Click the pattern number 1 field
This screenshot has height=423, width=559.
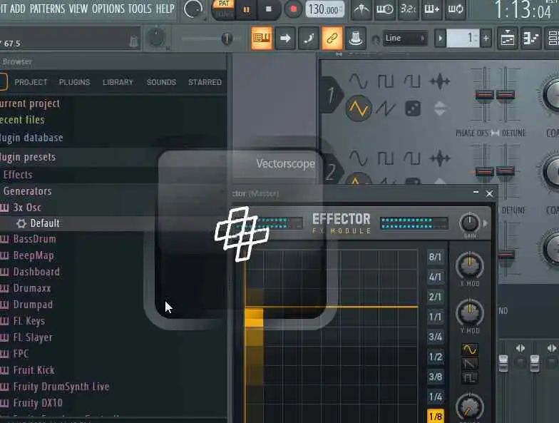pos(463,39)
